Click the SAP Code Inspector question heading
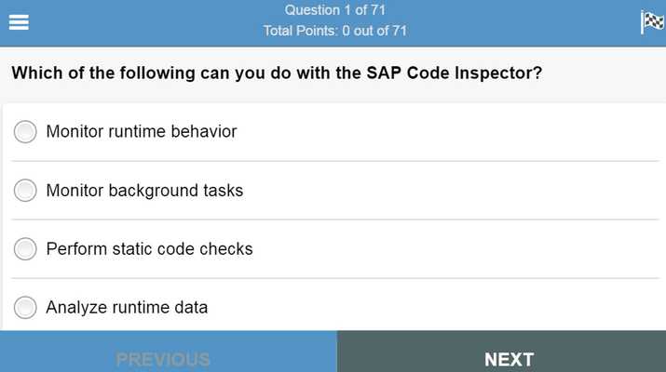 click(277, 73)
